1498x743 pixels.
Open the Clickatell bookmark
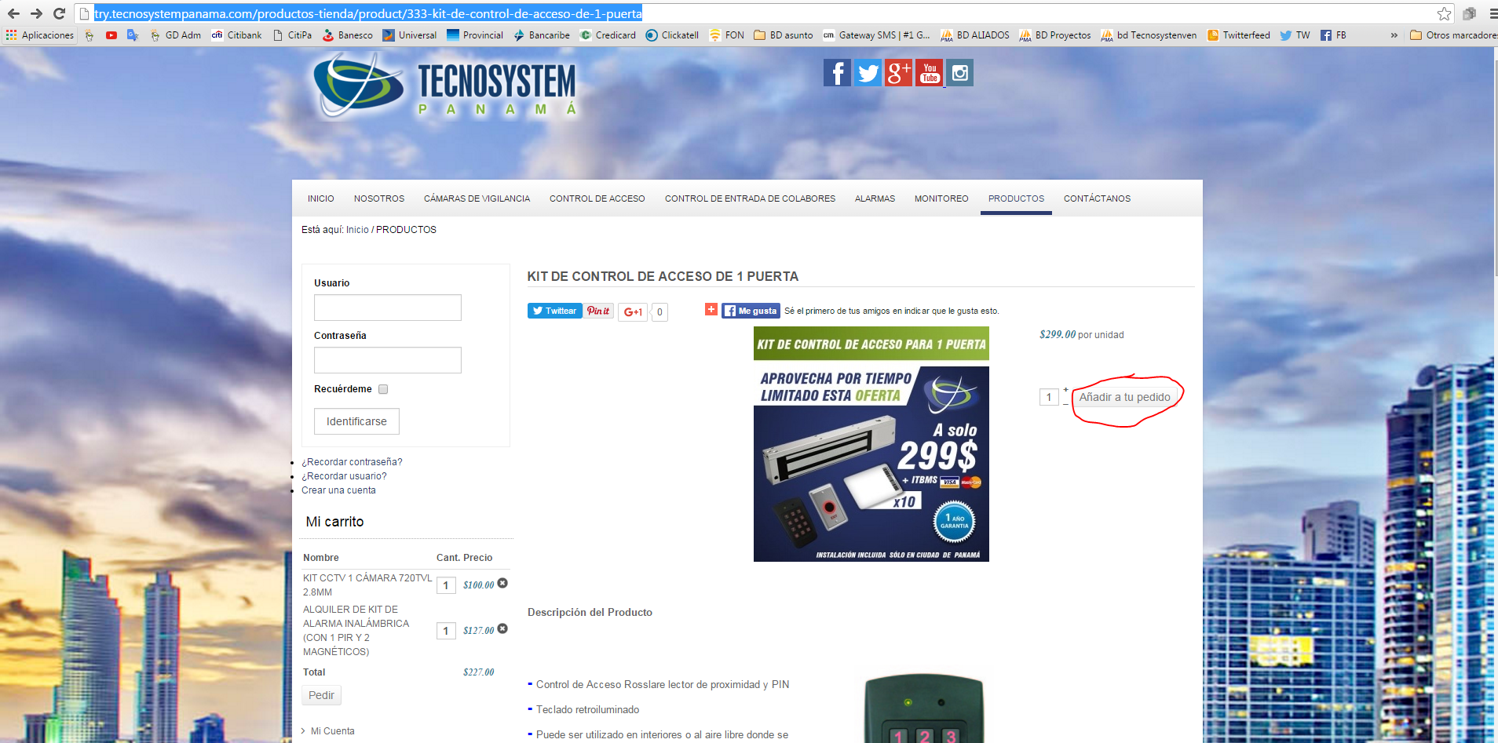coord(672,35)
